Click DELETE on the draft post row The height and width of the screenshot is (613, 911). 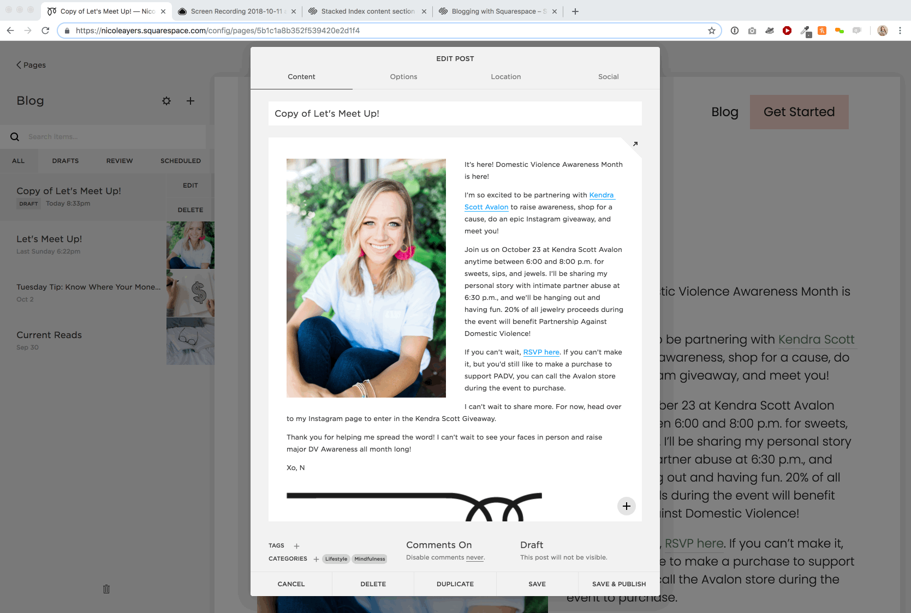(x=190, y=210)
